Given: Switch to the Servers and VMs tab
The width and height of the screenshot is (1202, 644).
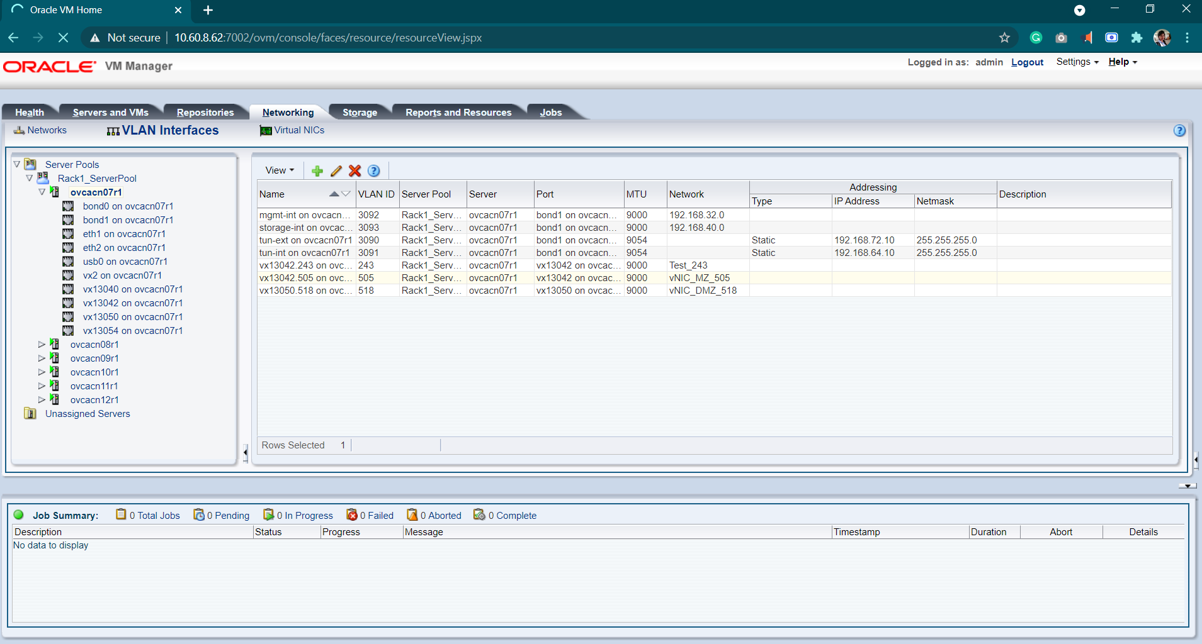Looking at the screenshot, I should pyautogui.click(x=111, y=113).
